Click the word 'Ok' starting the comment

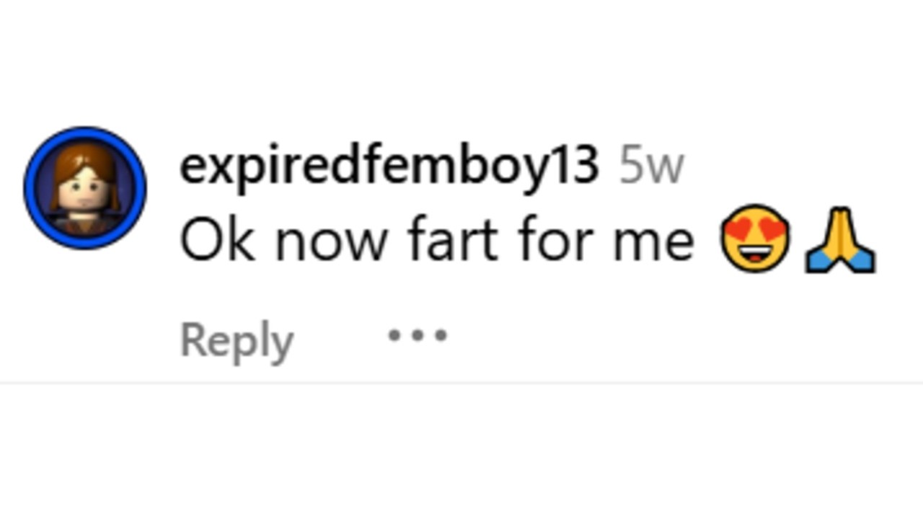(x=217, y=240)
